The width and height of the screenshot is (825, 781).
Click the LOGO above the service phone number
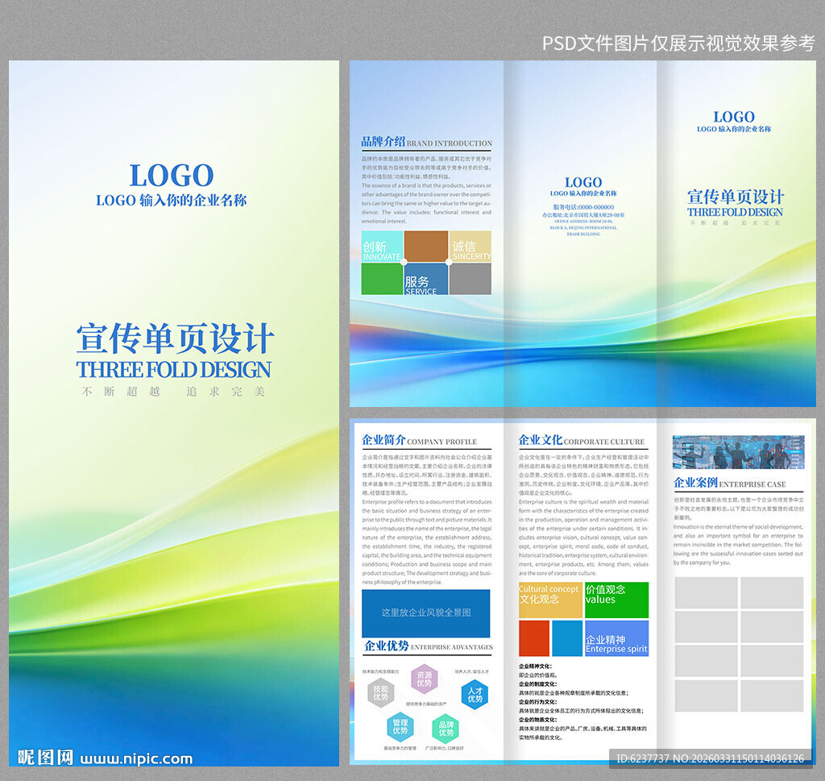583,183
